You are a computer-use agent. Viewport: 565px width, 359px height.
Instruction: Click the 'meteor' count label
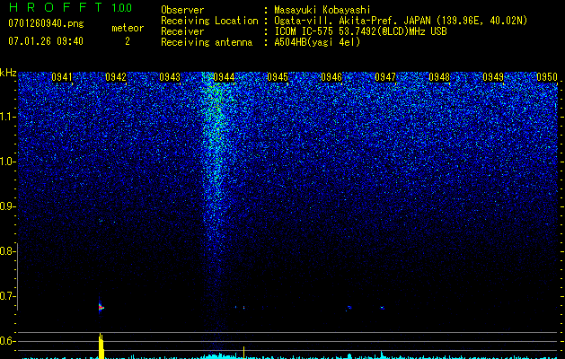(x=128, y=28)
